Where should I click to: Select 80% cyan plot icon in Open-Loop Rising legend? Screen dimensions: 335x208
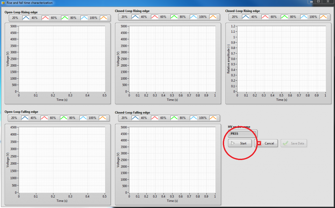point(84,18)
